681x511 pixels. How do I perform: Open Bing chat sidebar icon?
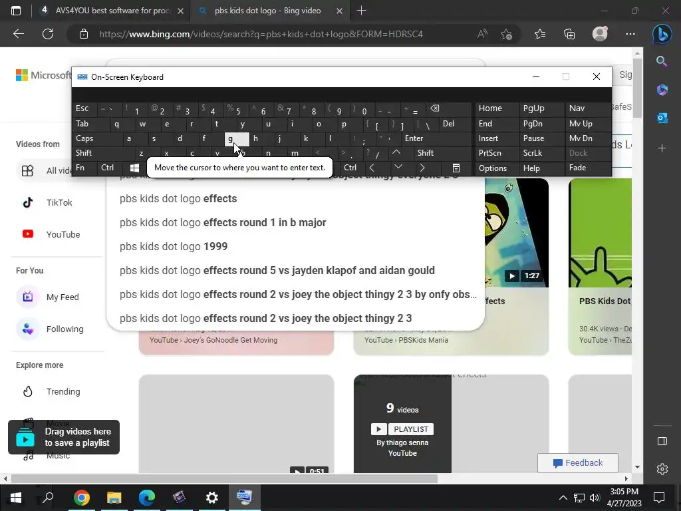pos(662,34)
